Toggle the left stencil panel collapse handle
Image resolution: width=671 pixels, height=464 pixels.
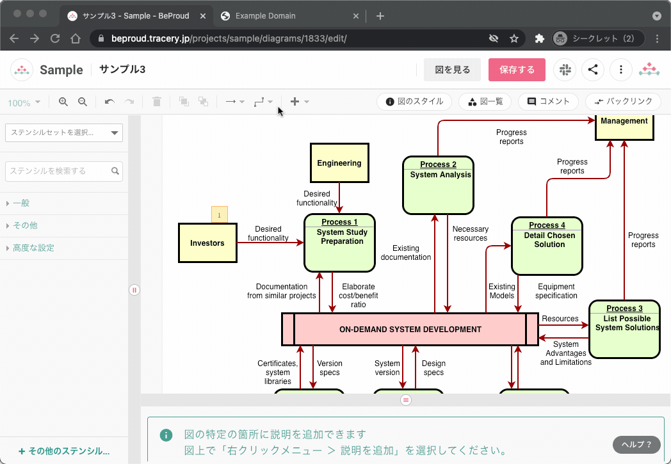coord(134,290)
